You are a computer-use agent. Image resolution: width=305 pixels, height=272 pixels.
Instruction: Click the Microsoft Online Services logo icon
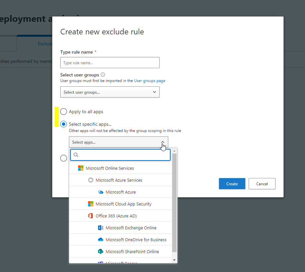81,168
